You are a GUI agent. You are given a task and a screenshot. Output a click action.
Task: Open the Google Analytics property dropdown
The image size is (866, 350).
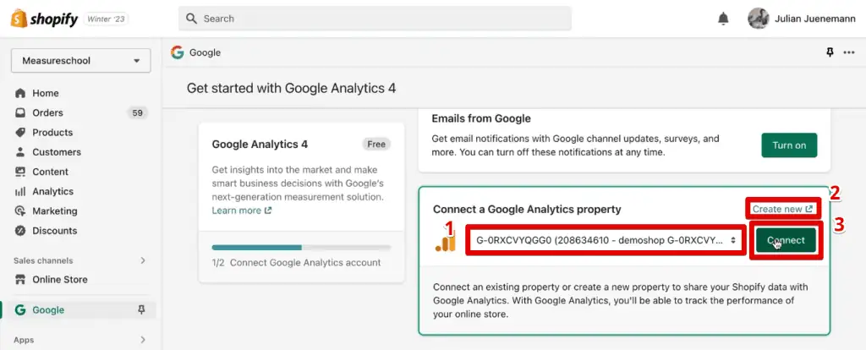605,240
